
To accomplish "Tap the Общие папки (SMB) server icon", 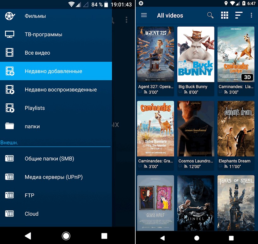I will pos(9,158).
